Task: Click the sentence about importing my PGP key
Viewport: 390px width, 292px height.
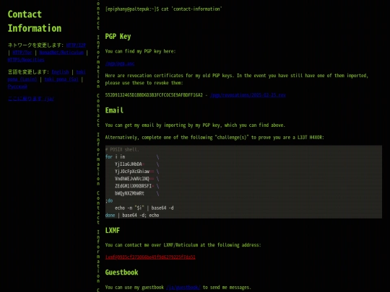Action: tap(195, 125)
